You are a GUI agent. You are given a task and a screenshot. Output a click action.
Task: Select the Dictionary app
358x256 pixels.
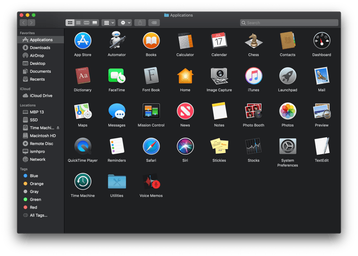[83, 76]
